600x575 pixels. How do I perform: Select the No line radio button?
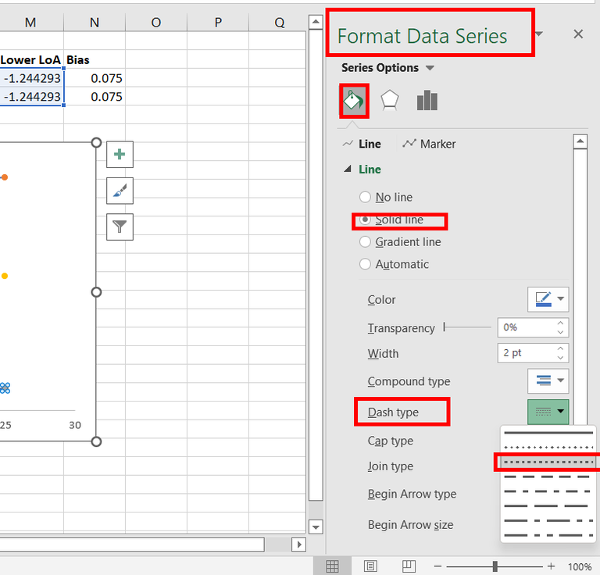[365, 197]
